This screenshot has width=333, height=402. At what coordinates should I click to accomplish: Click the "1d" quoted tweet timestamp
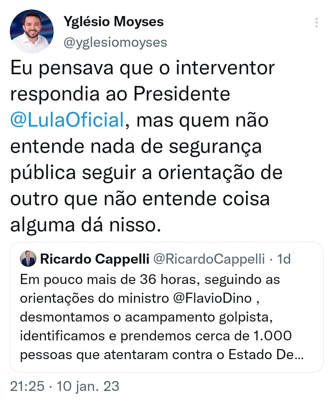point(284,259)
